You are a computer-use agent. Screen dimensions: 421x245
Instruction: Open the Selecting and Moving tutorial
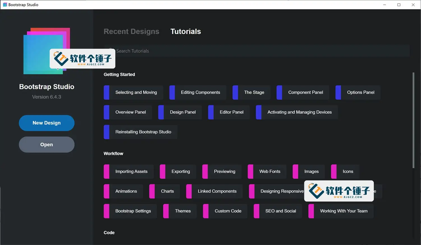[x=133, y=92]
